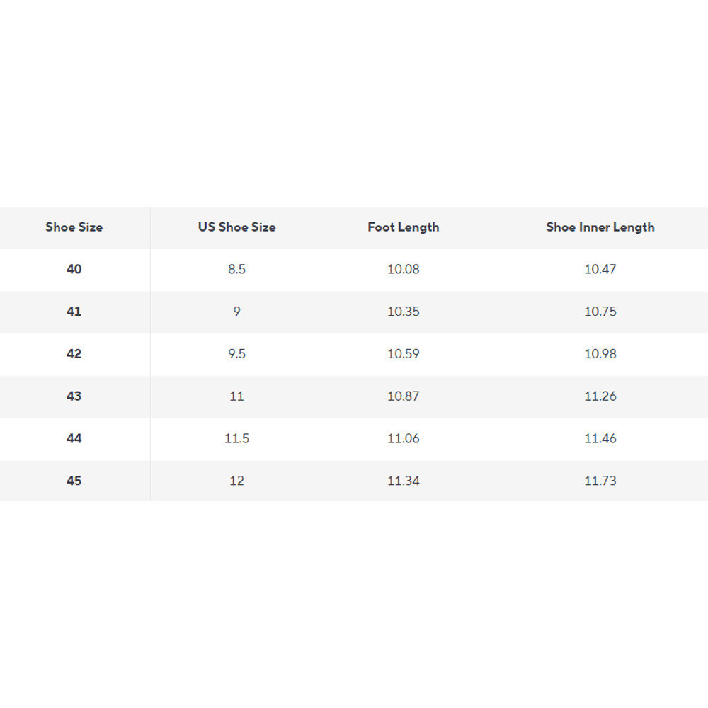Select the 11.73 inner length value
Screen dimensions: 708x708
tap(600, 481)
